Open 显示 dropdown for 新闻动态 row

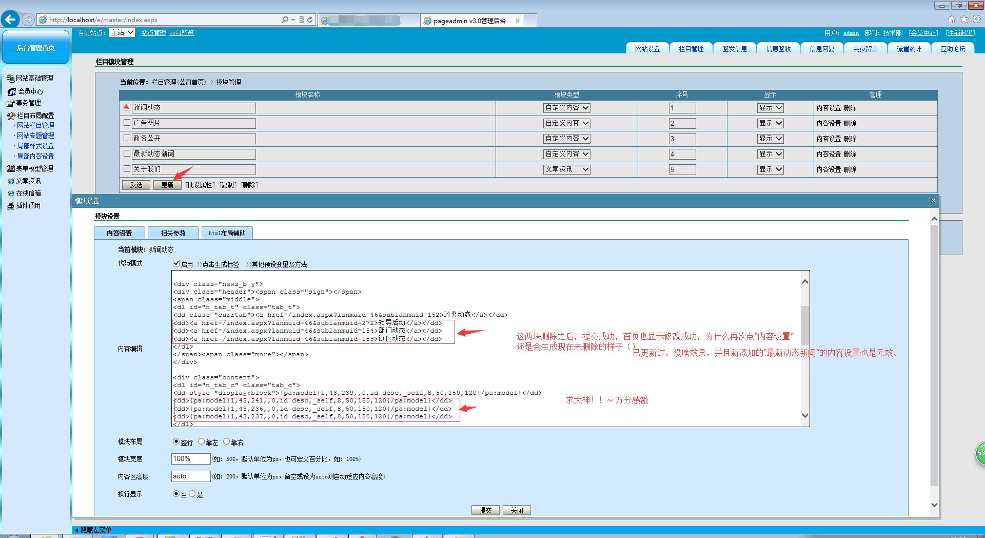coord(770,108)
